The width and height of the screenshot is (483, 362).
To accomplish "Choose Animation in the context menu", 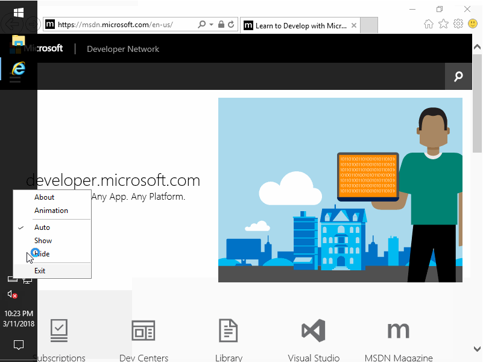I will click(51, 211).
